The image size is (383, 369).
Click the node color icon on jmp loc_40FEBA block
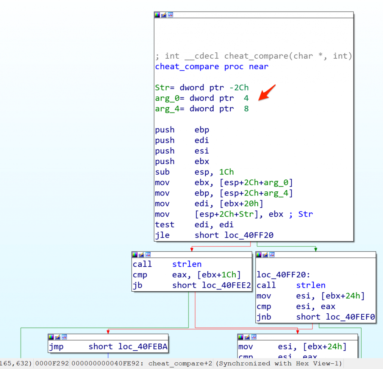(x=51, y=337)
